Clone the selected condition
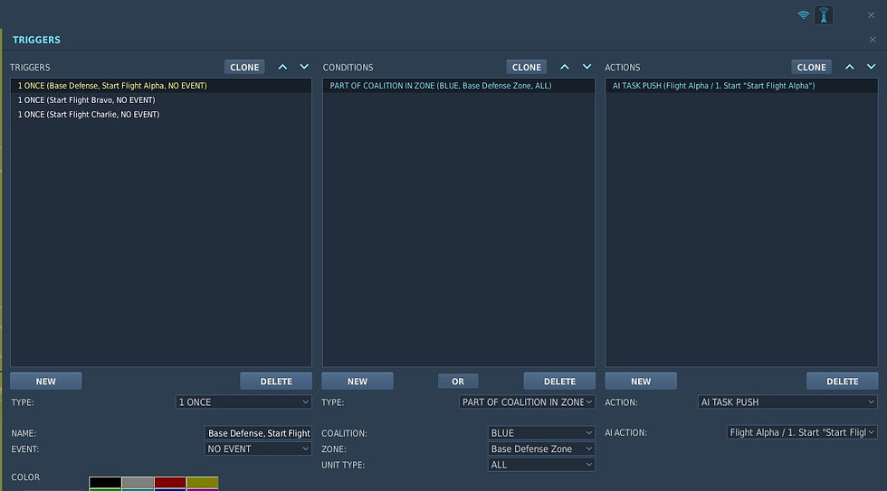Screen dimensions: 887x491 [527, 67]
